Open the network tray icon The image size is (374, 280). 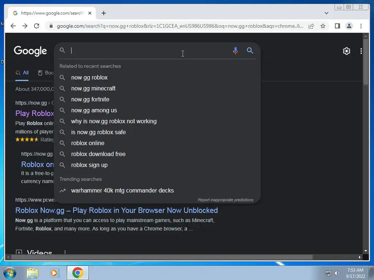point(328,273)
